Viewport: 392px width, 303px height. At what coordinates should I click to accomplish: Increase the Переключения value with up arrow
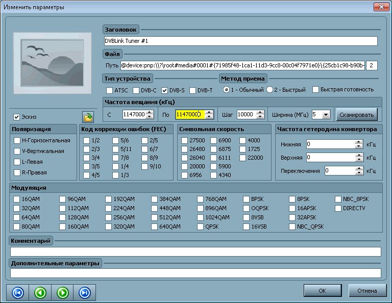point(358,168)
